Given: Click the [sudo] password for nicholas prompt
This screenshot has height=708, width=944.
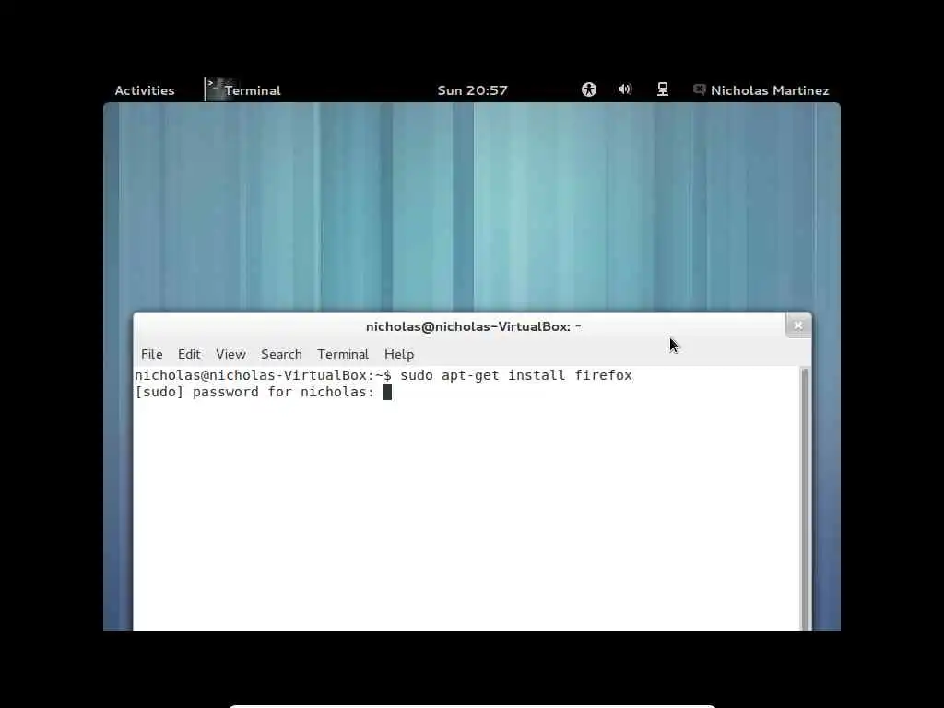Looking at the screenshot, I should [254, 392].
